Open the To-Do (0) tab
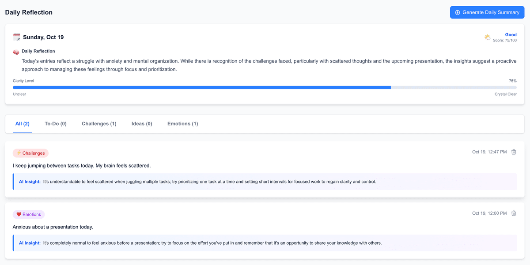 click(56, 124)
